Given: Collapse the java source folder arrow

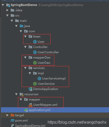Looking at the screenshot, I should click(16, 26).
